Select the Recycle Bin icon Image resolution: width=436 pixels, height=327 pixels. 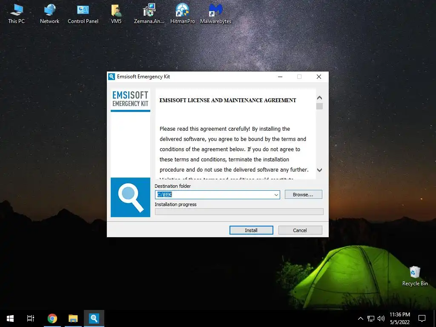415,276
